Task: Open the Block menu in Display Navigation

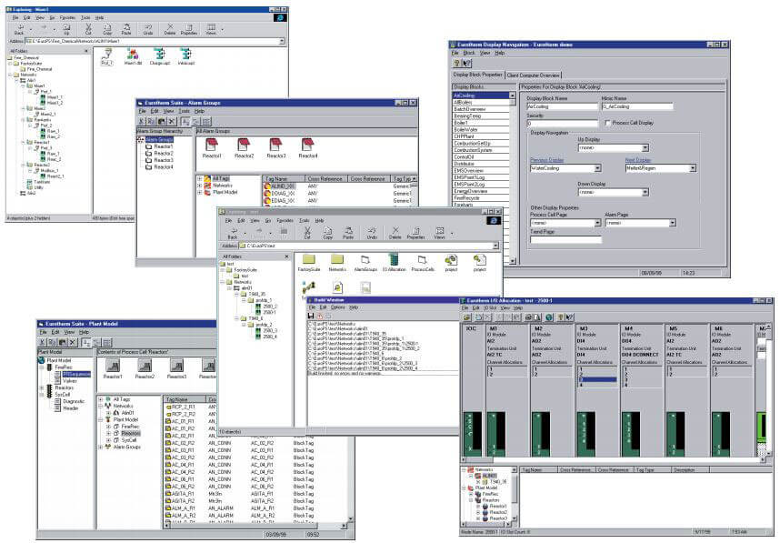Action: (x=469, y=53)
